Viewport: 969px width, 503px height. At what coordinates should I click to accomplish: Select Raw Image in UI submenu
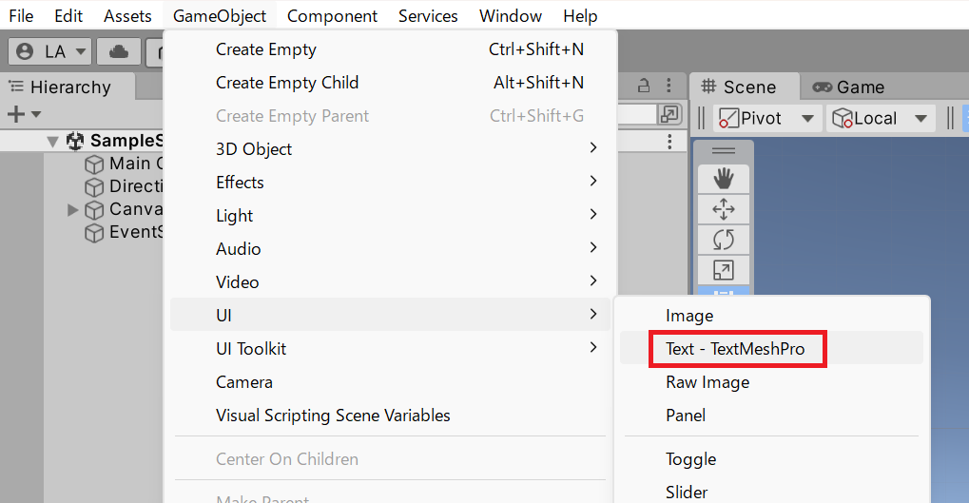coord(771,382)
